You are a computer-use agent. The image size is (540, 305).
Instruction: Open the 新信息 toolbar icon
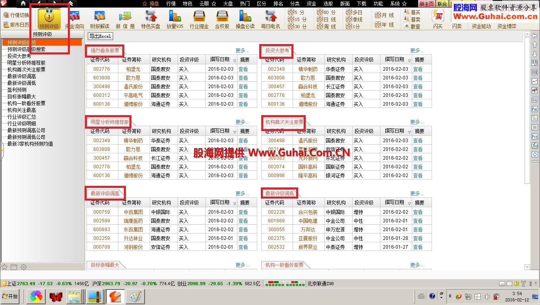coord(125,19)
